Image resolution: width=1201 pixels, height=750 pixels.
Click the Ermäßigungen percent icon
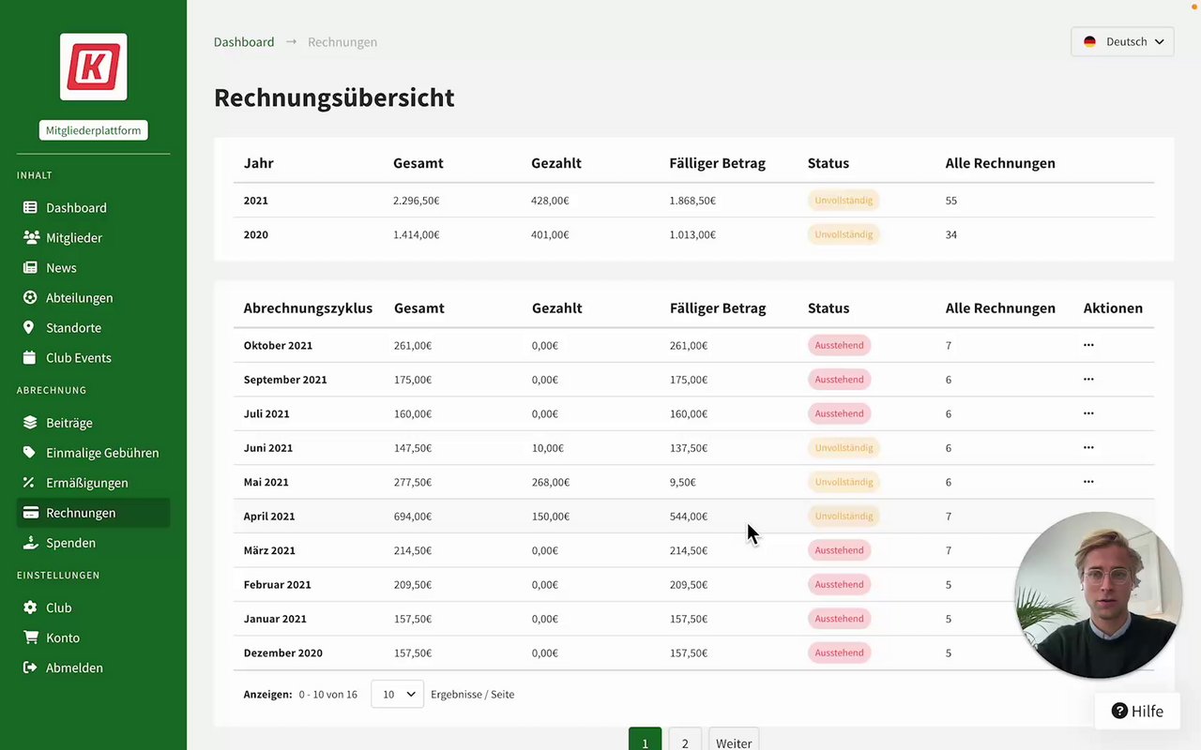(30, 483)
